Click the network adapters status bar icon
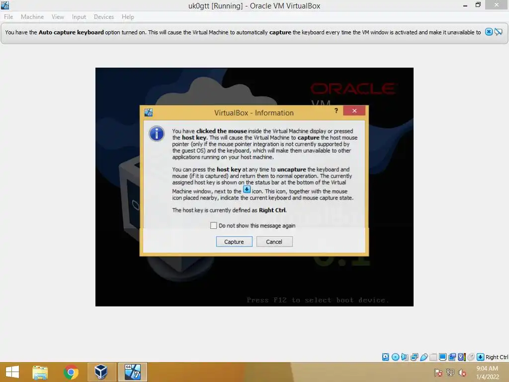 click(414, 357)
